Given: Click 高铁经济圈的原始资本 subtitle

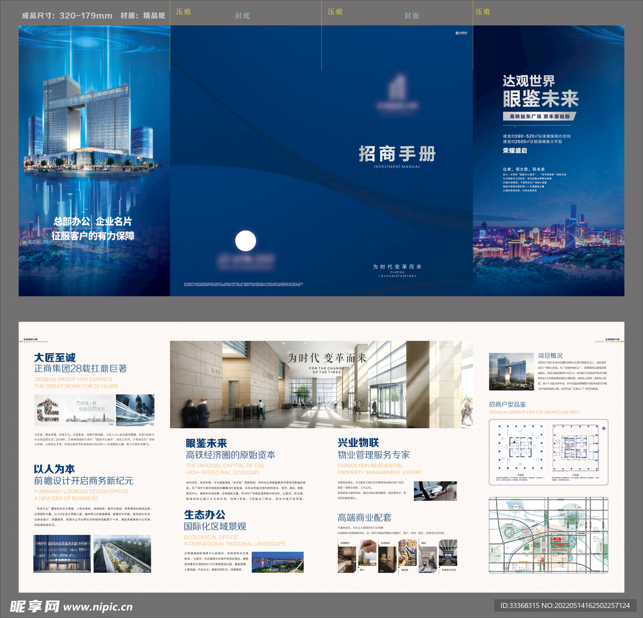Looking at the screenshot, I should tap(230, 455).
